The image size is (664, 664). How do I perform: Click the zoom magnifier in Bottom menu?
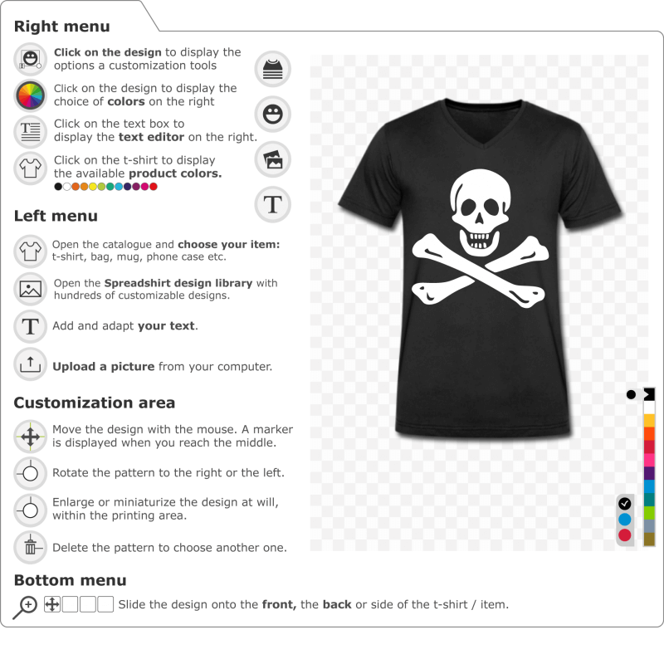[25, 608]
